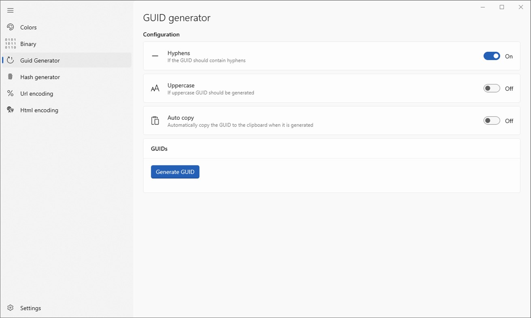Select Html encoding in sidebar
Viewport: 531px width, 318px height.
pyautogui.click(x=39, y=110)
